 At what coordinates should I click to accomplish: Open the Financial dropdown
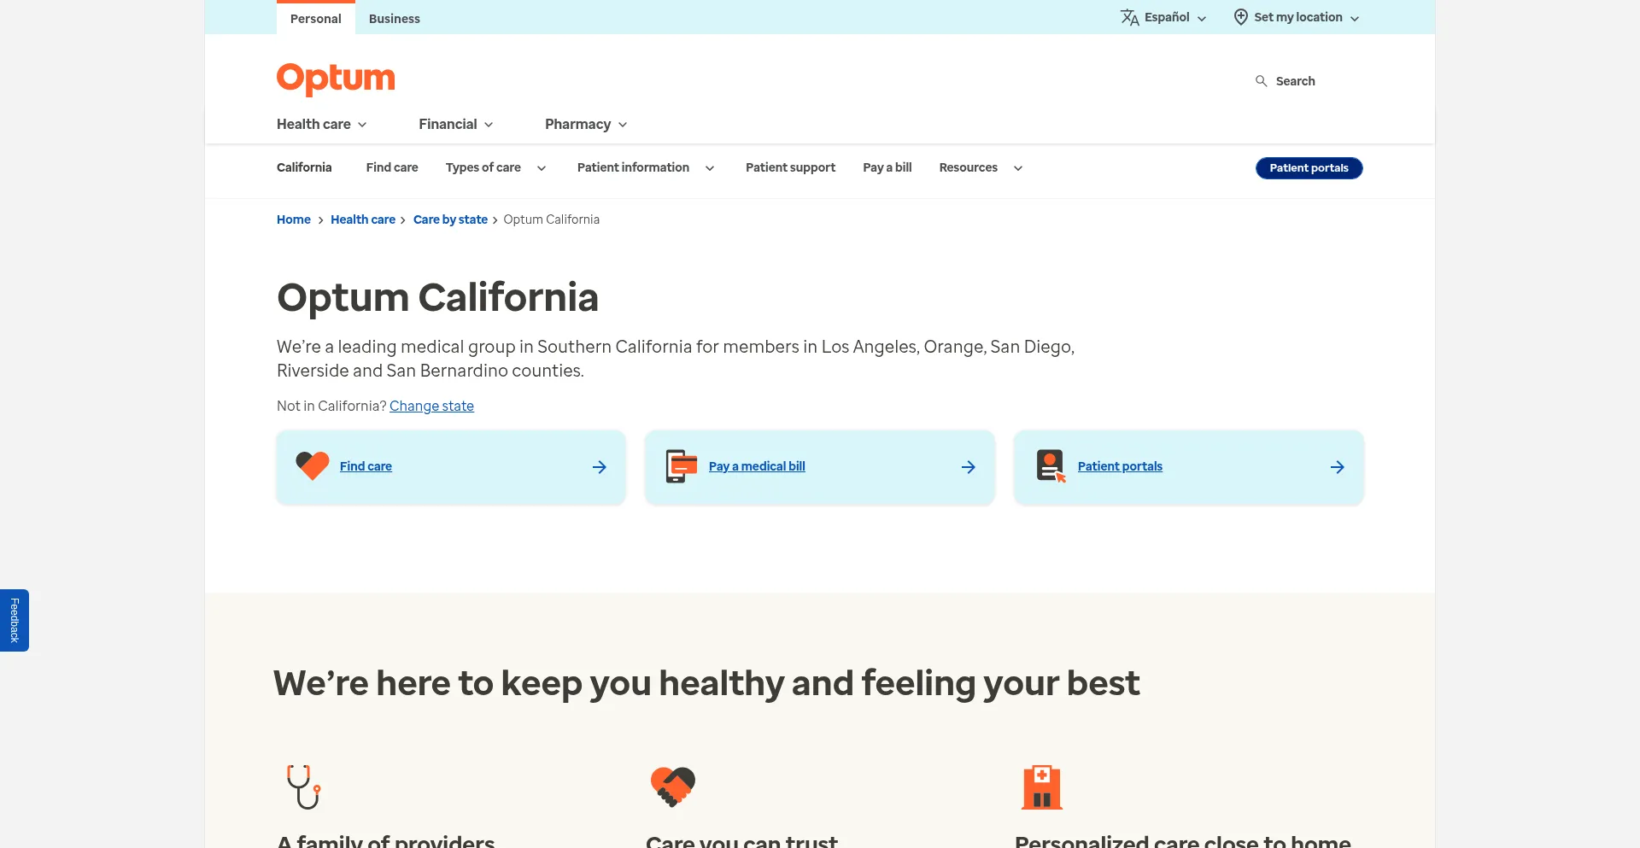click(455, 125)
